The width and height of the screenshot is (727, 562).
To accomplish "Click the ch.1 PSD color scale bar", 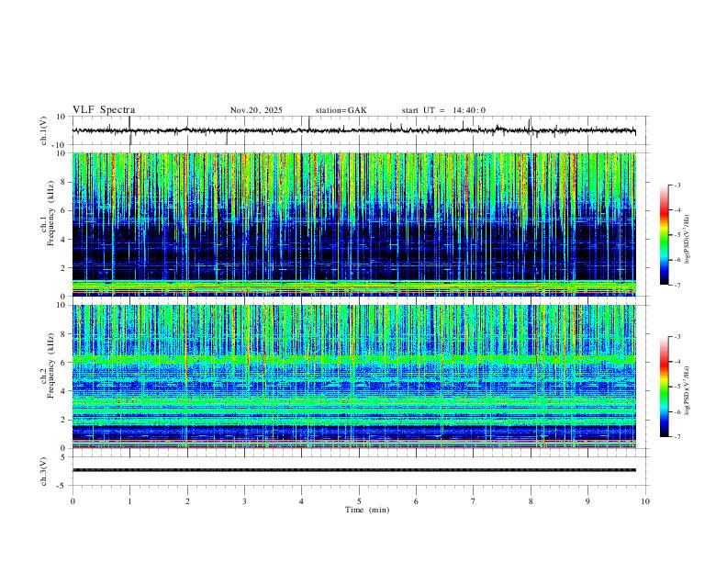I will pyautogui.click(x=664, y=235).
